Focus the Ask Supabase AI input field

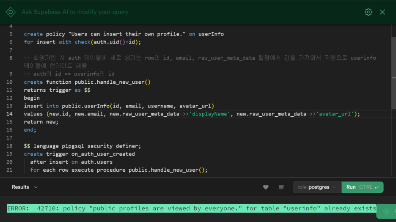click(x=75, y=12)
